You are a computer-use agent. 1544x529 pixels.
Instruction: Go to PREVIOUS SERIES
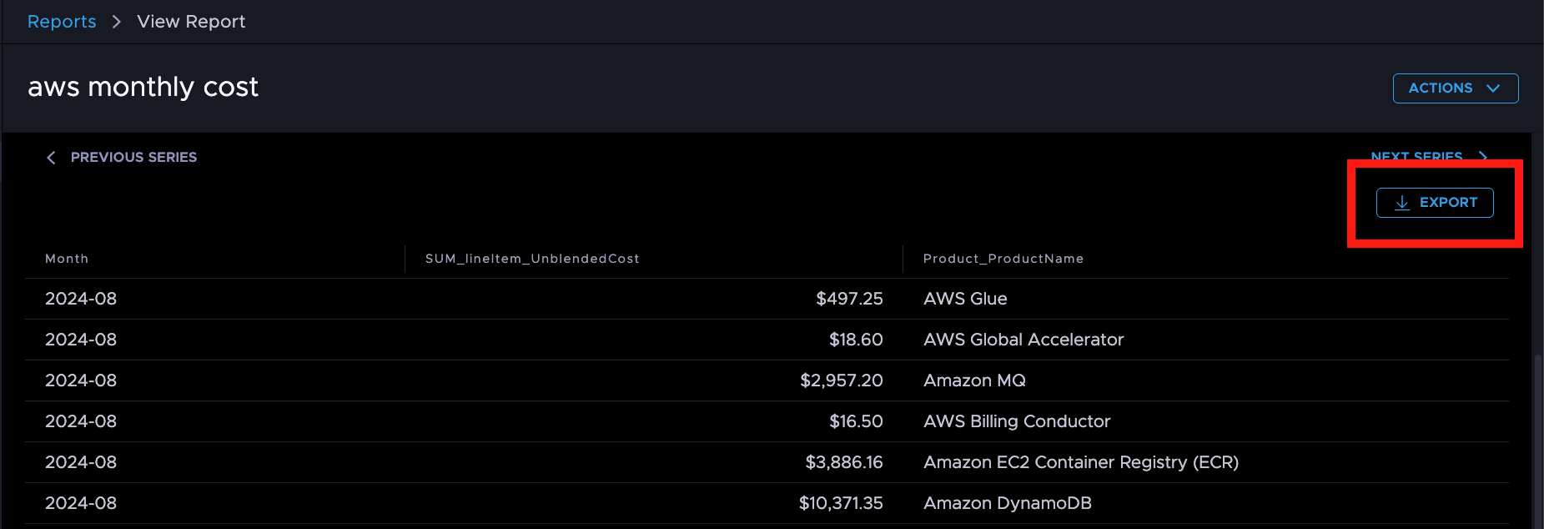[133, 157]
